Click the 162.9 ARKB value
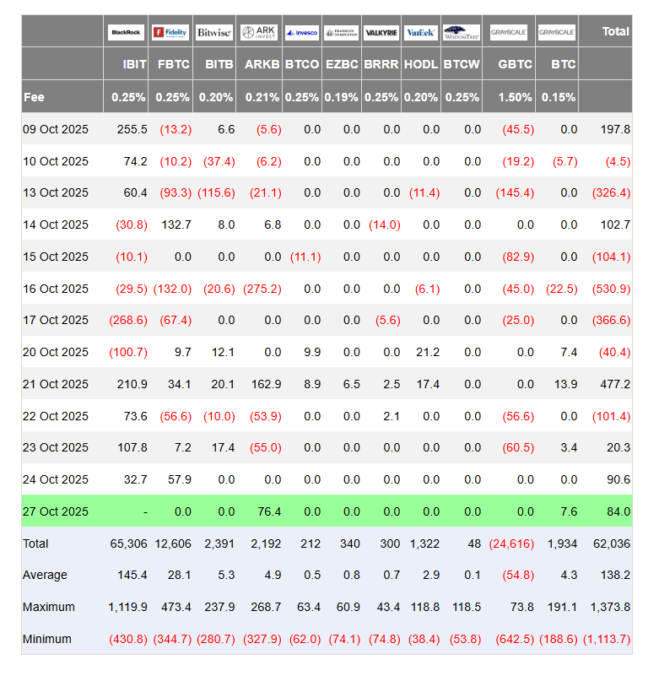659x676 pixels. pos(266,384)
